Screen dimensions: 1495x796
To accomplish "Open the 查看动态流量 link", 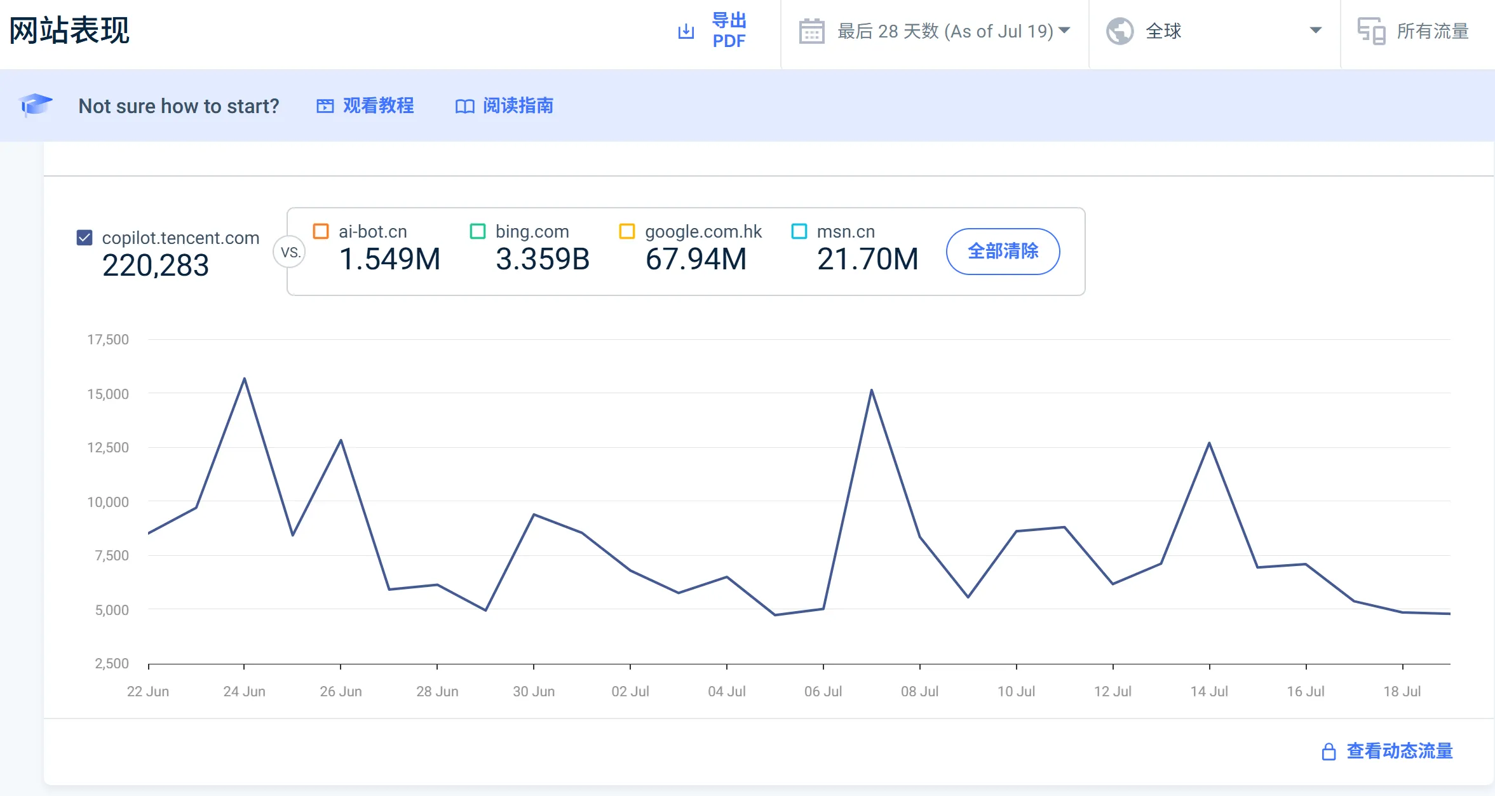I will tap(1399, 752).
